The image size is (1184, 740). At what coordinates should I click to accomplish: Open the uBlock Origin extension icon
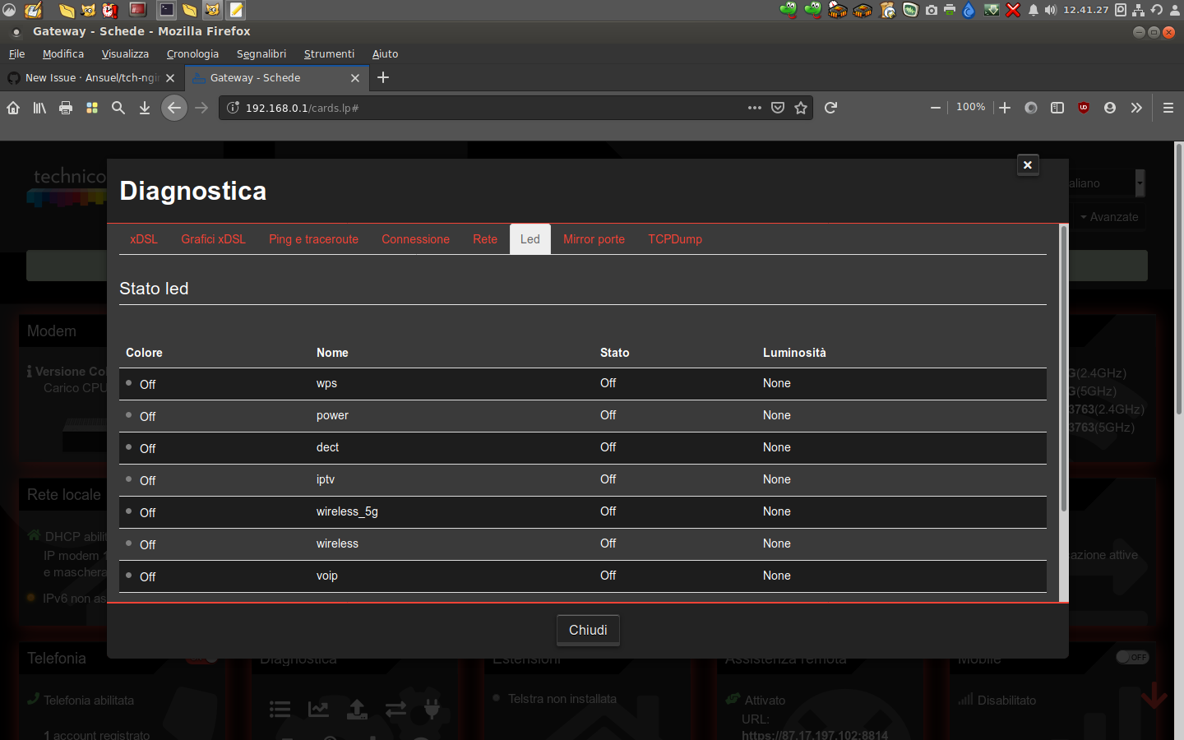pos(1084,108)
